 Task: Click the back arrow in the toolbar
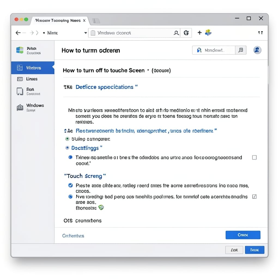point(18,33)
